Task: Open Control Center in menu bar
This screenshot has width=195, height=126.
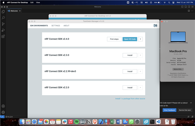Action: tap(173, 2)
